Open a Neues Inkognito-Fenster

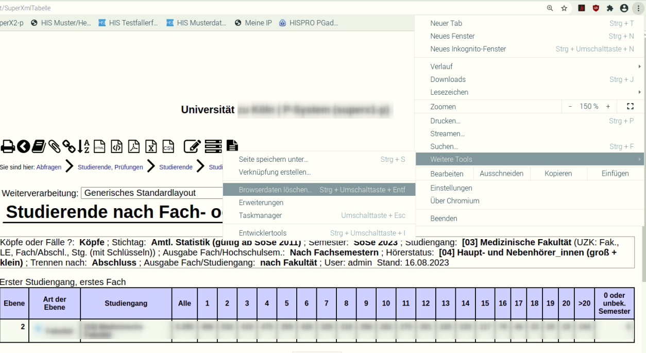point(530,49)
